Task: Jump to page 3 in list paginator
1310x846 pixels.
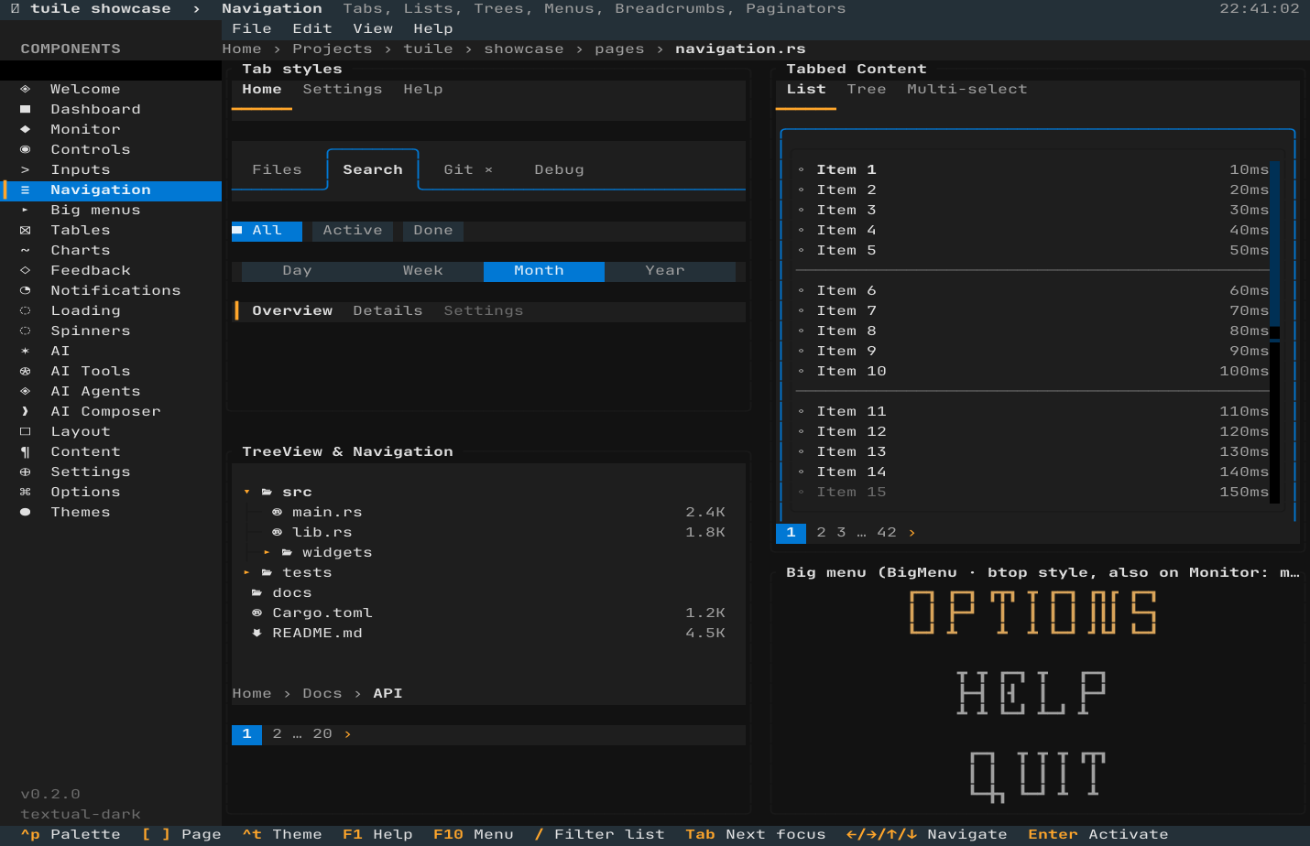Action: (841, 532)
